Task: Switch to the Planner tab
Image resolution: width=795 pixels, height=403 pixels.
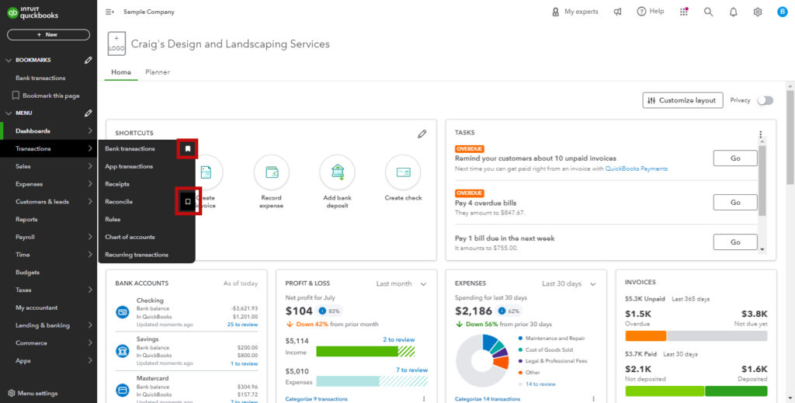Action: click(157, 72)
